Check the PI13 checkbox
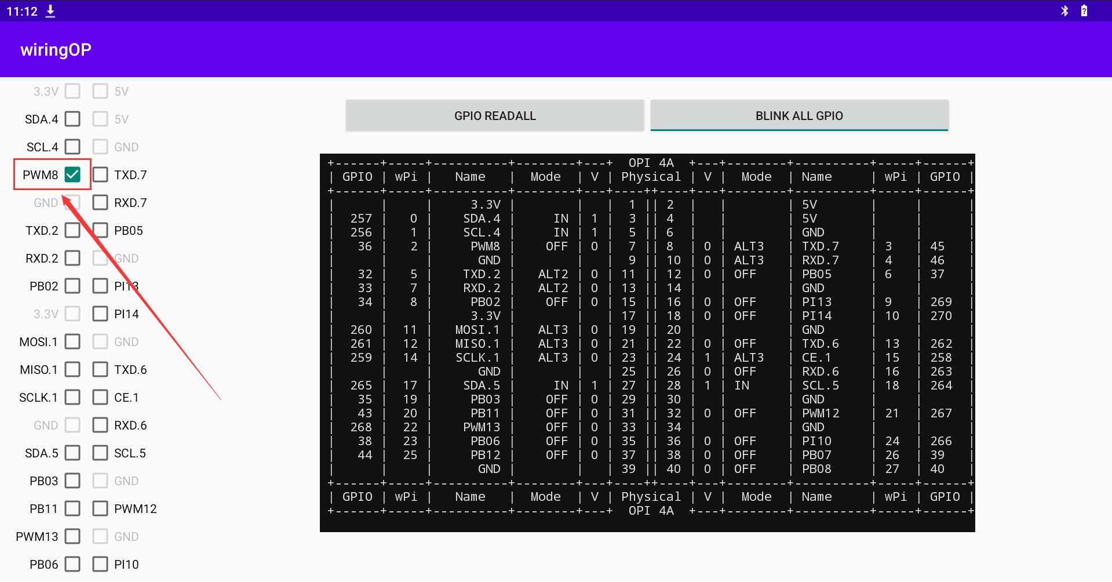The height and width of the screenshot is (582, 1112). (x=100, y=286)
